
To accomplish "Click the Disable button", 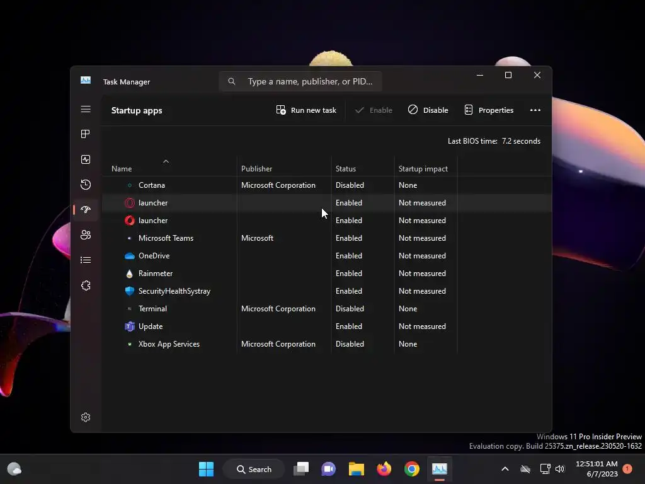I will pyautogui.click(x=428, y=110).
